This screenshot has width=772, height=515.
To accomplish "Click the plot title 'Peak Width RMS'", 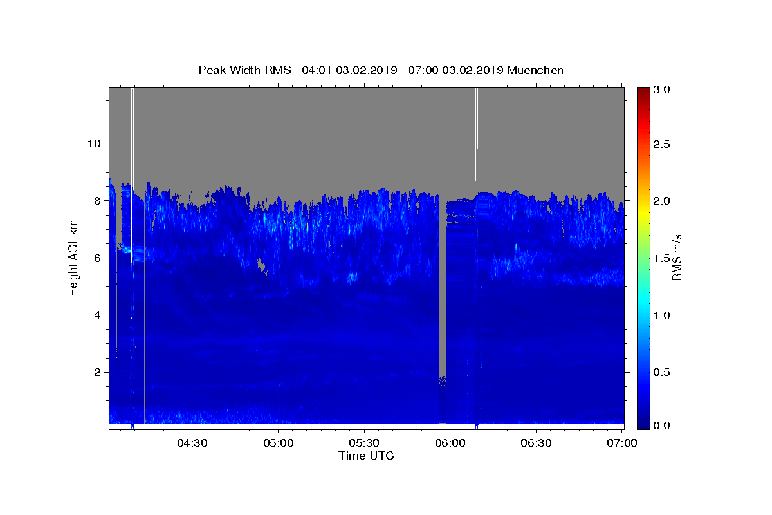I will tap(244, 70).
